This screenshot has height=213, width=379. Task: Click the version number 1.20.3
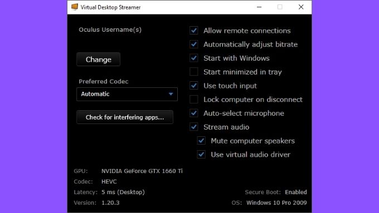point(110,203)
